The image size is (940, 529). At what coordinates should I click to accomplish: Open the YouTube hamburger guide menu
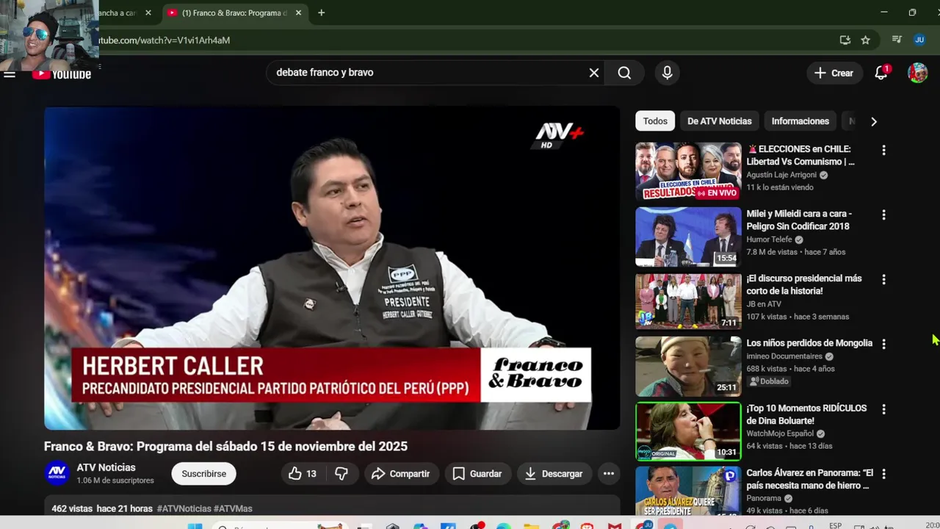[x=10, y=73]
